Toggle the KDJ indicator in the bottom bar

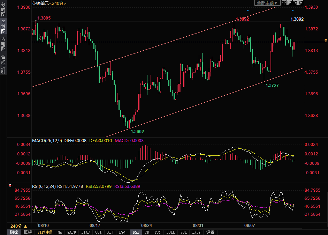click(110, 232)
